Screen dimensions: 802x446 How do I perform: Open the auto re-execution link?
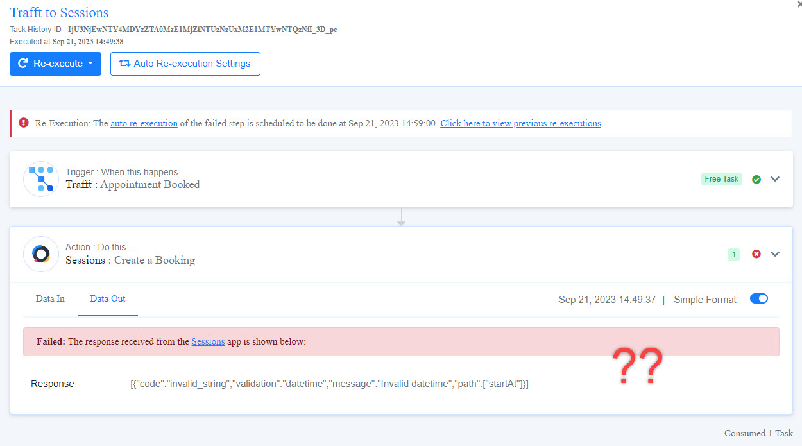(144, 123)
